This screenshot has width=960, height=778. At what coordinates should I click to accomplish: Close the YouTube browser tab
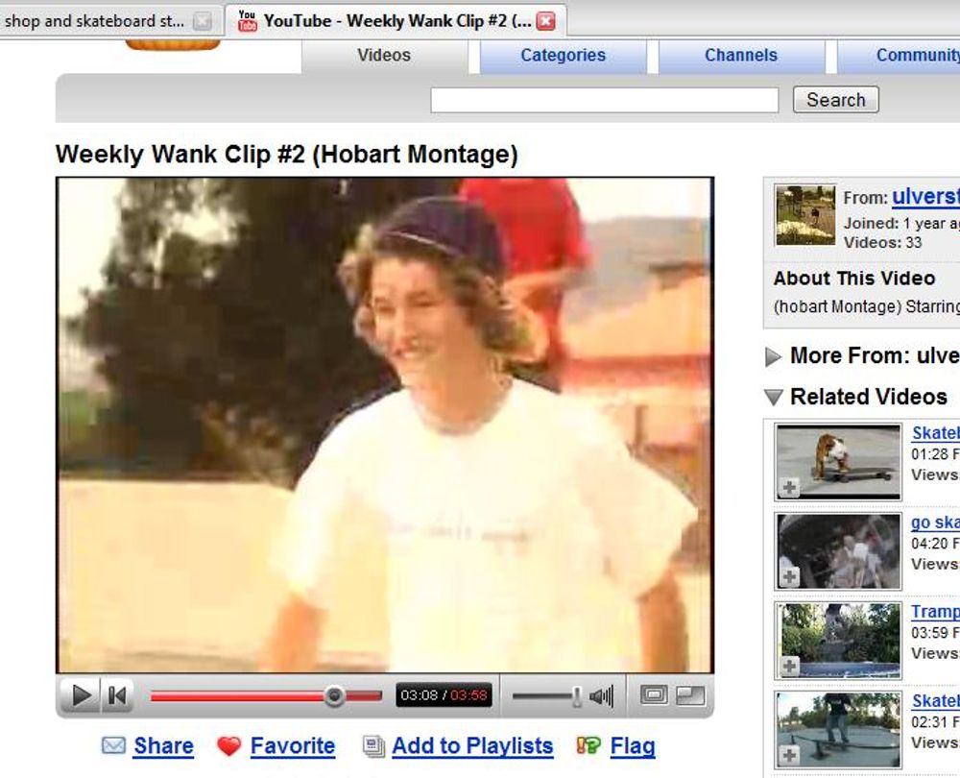tap(545, 21)
